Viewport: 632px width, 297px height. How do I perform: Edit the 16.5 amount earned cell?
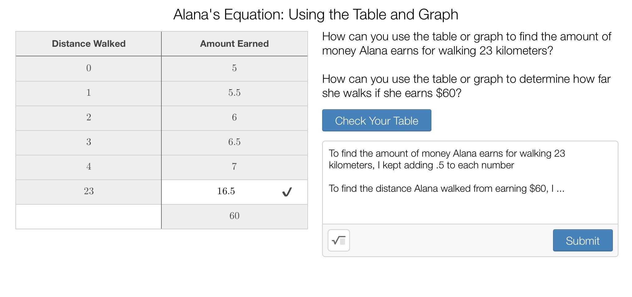pos(226,191)
